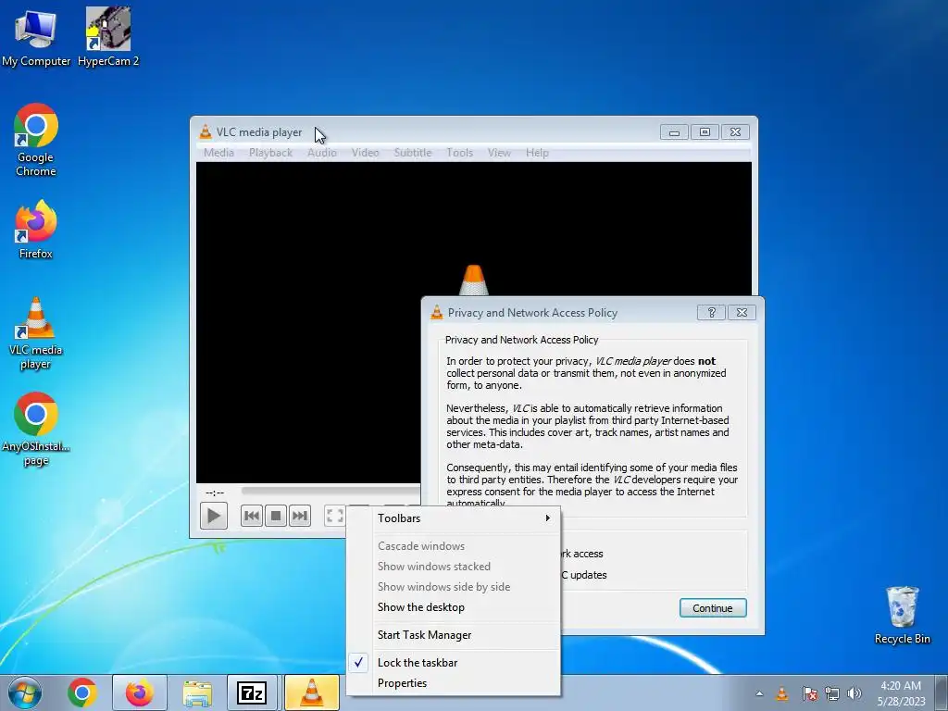The height and width of the screenshot is (711, 948).
Task: Choose Start Task Manager
Action: pos(454,635)
